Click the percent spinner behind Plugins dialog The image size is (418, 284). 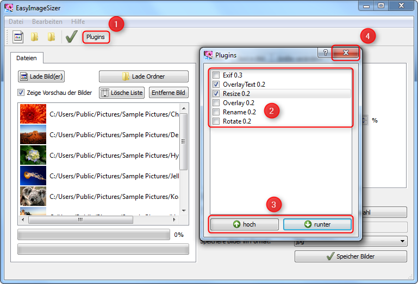click(x=365, y=120)
